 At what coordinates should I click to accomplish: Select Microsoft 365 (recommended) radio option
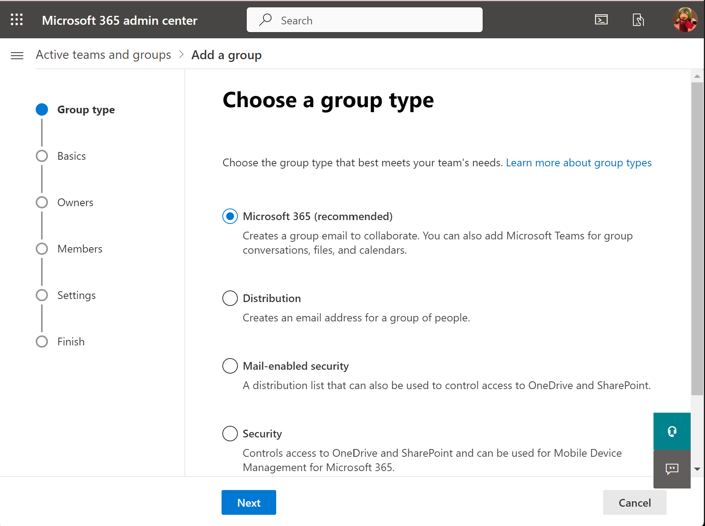click(230, 216)
